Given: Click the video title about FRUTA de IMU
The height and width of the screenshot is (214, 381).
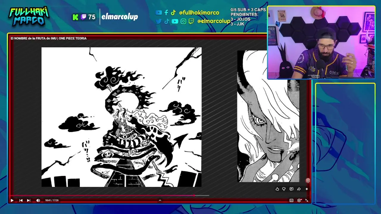Looking at the screenshot, I should [x=49, y=38].
